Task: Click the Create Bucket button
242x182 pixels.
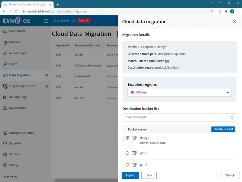Action: pos(223,129)
